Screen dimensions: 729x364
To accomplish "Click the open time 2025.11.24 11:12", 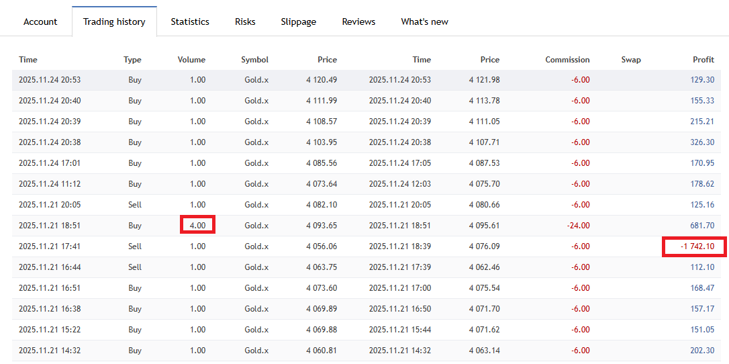I will [x=50, y=184].
